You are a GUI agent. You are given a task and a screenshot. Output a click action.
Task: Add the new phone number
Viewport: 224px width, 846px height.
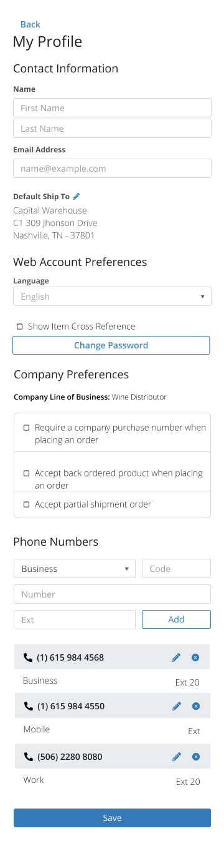[177, 619]
